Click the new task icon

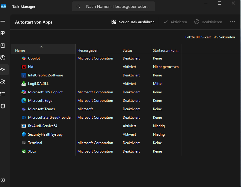(x=114, y=22)
